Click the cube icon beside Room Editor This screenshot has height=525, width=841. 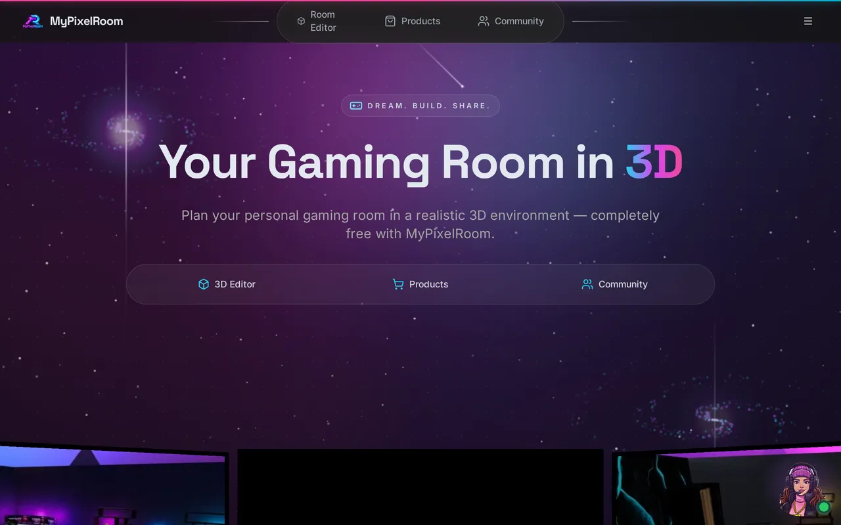point(301,21)
